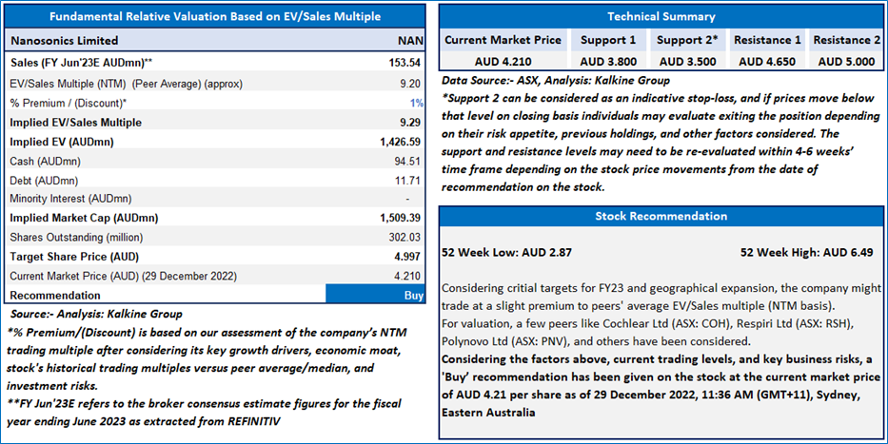Select the 'Resistance 2' column header
This screenshot has width=888, height=444.
(847, 40)
